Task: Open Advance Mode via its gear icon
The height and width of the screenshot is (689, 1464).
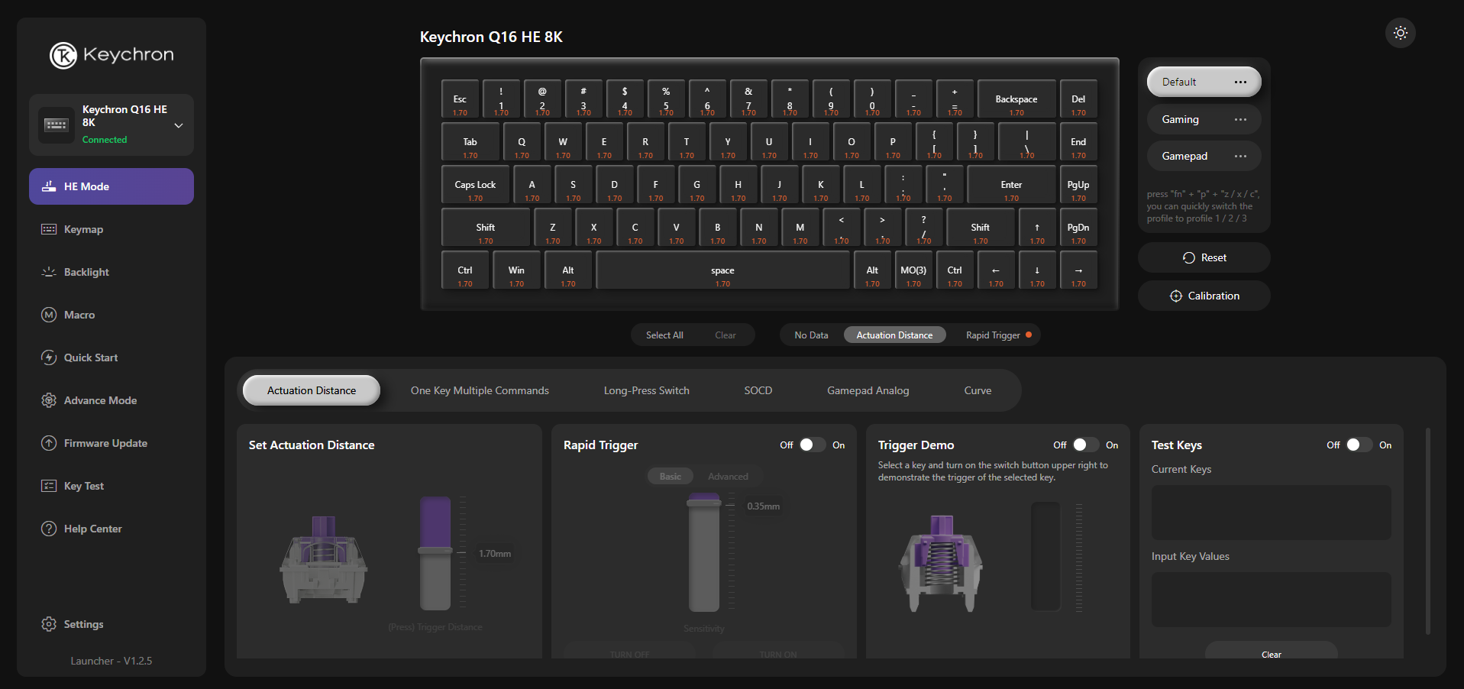Action: (49, 400)
